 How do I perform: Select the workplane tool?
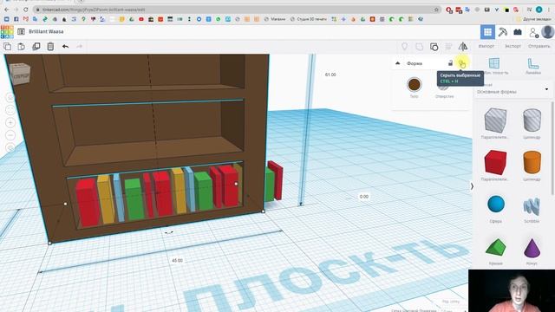pos(494,66)
